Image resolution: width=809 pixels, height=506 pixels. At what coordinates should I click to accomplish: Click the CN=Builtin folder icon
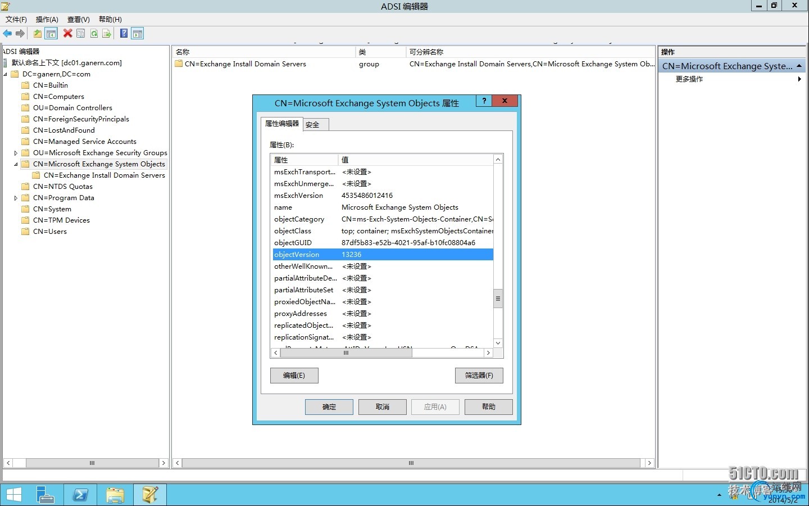pyautogui.click(x=25, y=85)
